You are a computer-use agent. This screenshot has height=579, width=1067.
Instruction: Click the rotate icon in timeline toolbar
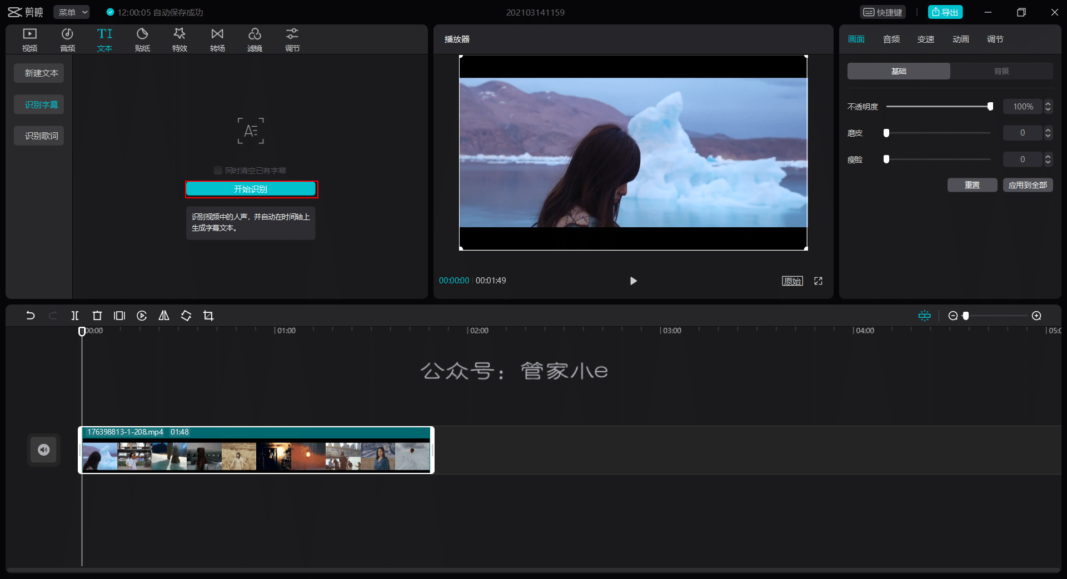pos(186,316)
